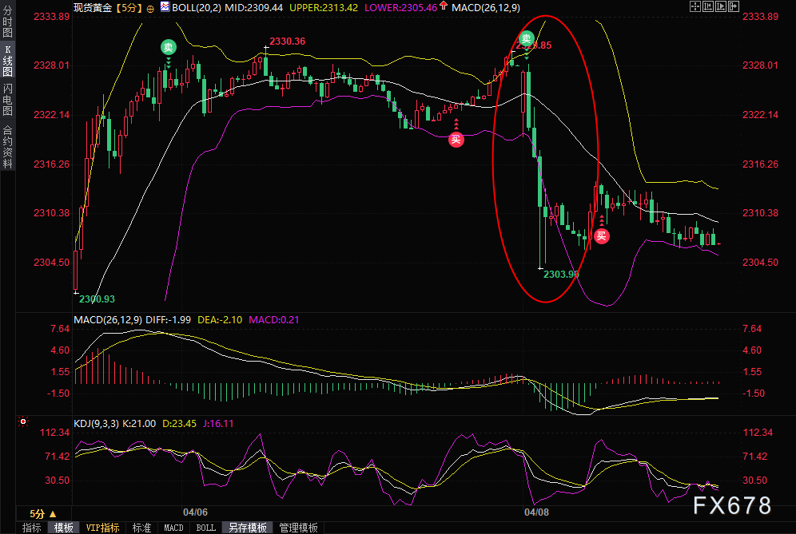Click the green 卖 marker near 2330.36
This screenshot has width=796, height=534.
169,47
